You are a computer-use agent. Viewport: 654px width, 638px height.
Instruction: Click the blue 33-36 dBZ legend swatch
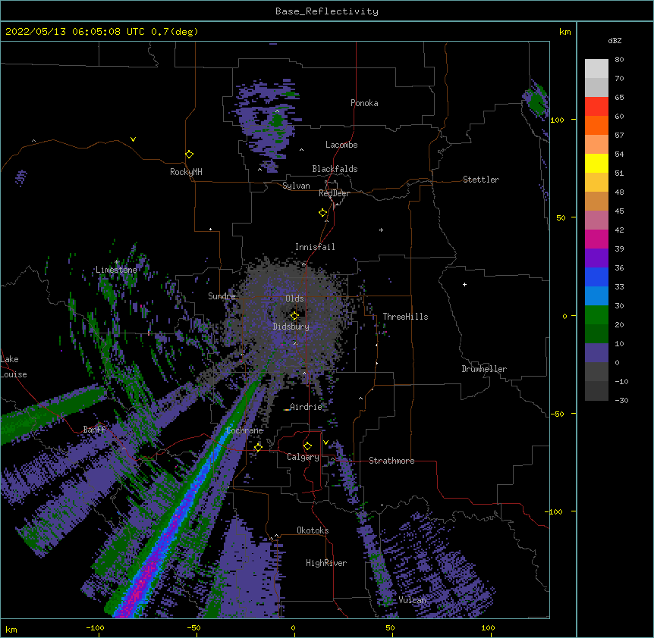pyautogui.click(x=596, y=277)
